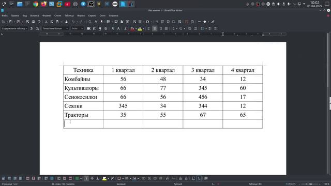This screenshot has height=186, width=331.
Task: Click the Cut scissors icon
Action: (x=46, y=22)
